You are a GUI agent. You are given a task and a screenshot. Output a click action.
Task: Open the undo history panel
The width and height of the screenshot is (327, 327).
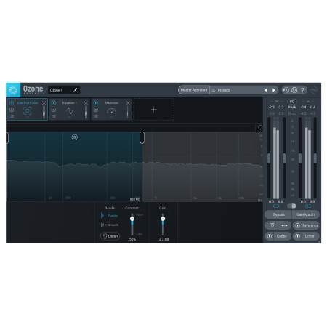point(286,90)
